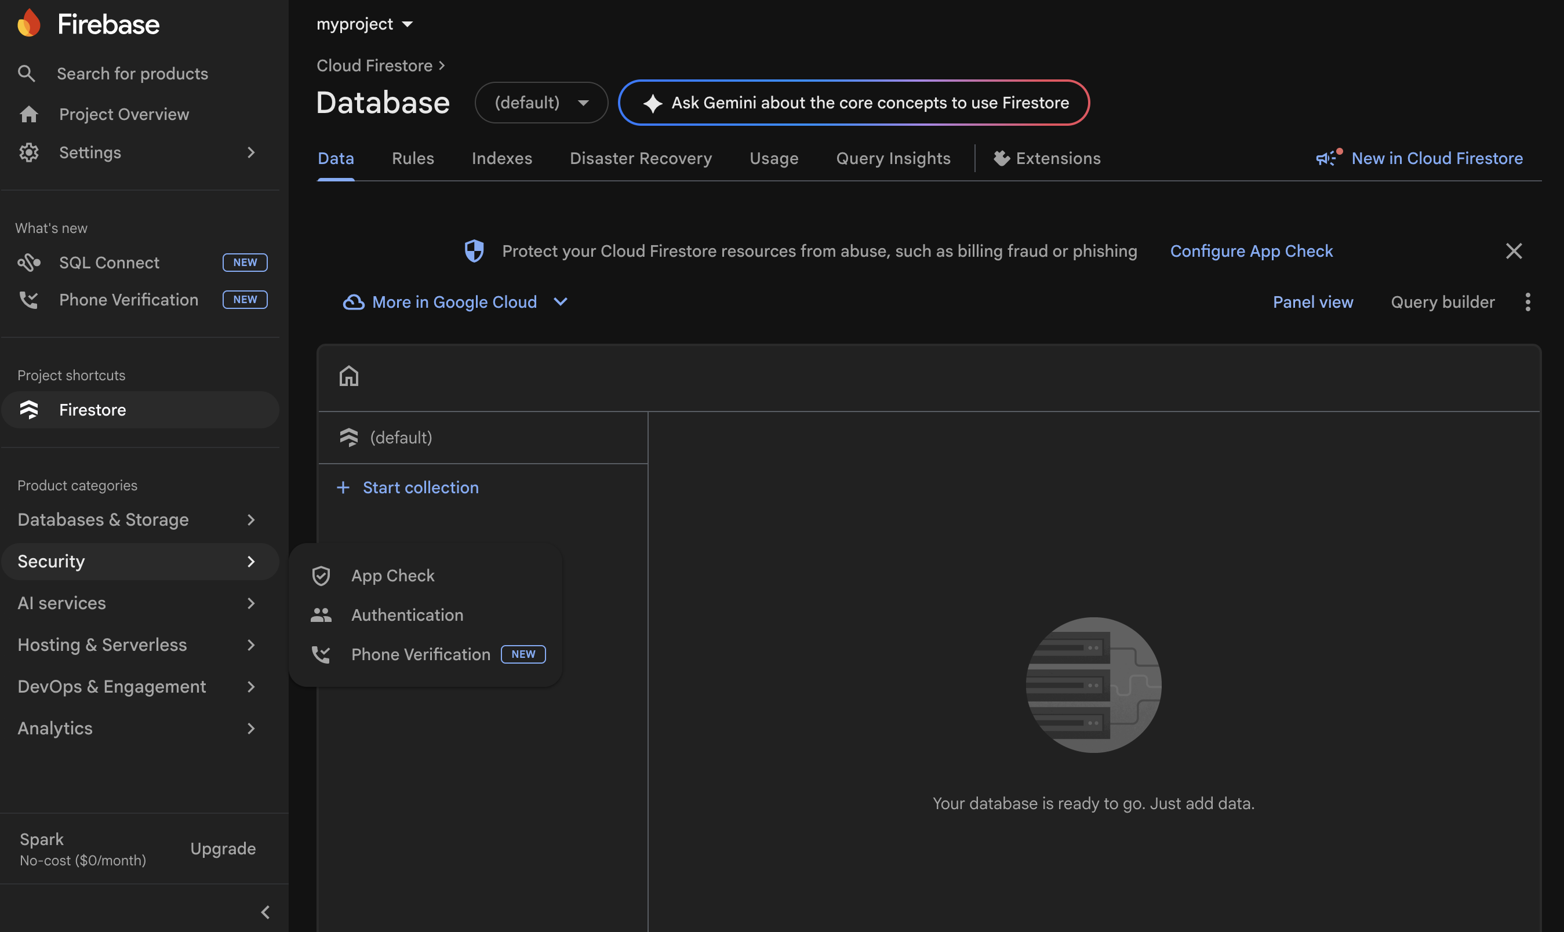This screenshot has width=1564, height=932.
Task: Click the Firestore icon beside (default)
Action: coord(348,437)
